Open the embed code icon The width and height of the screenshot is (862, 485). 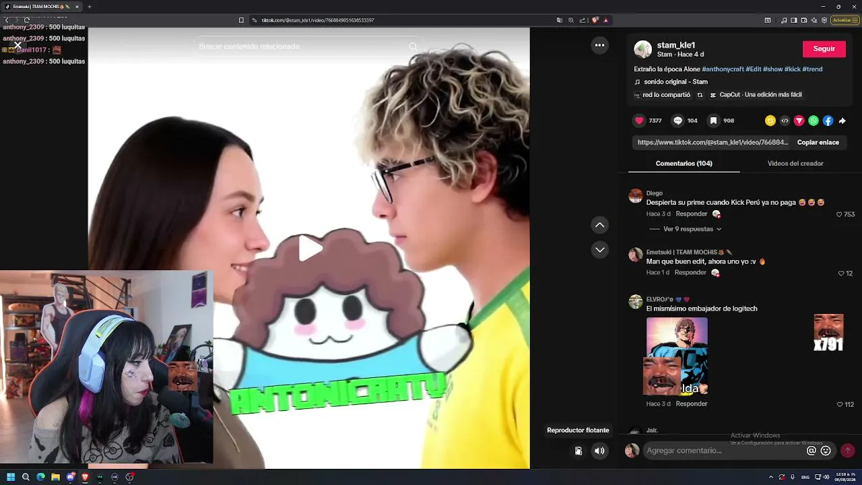click(785, 121)
